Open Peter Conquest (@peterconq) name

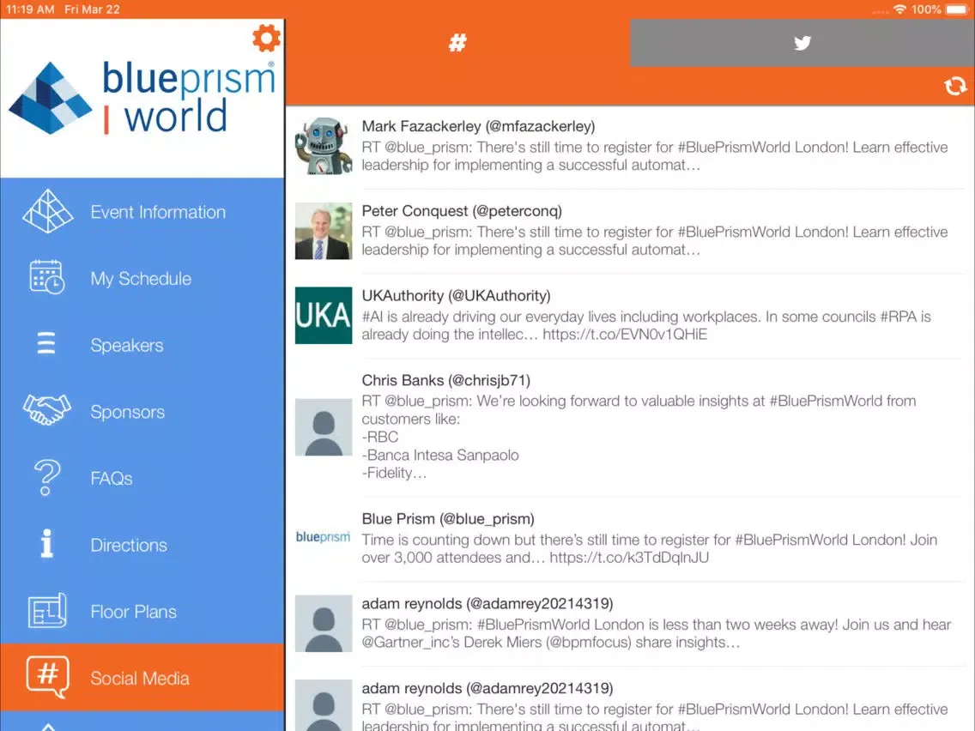(x=462, y=211)
